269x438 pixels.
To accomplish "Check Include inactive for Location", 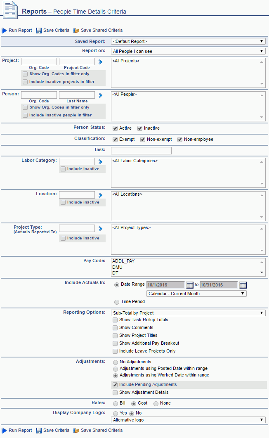I will point(63,203).
